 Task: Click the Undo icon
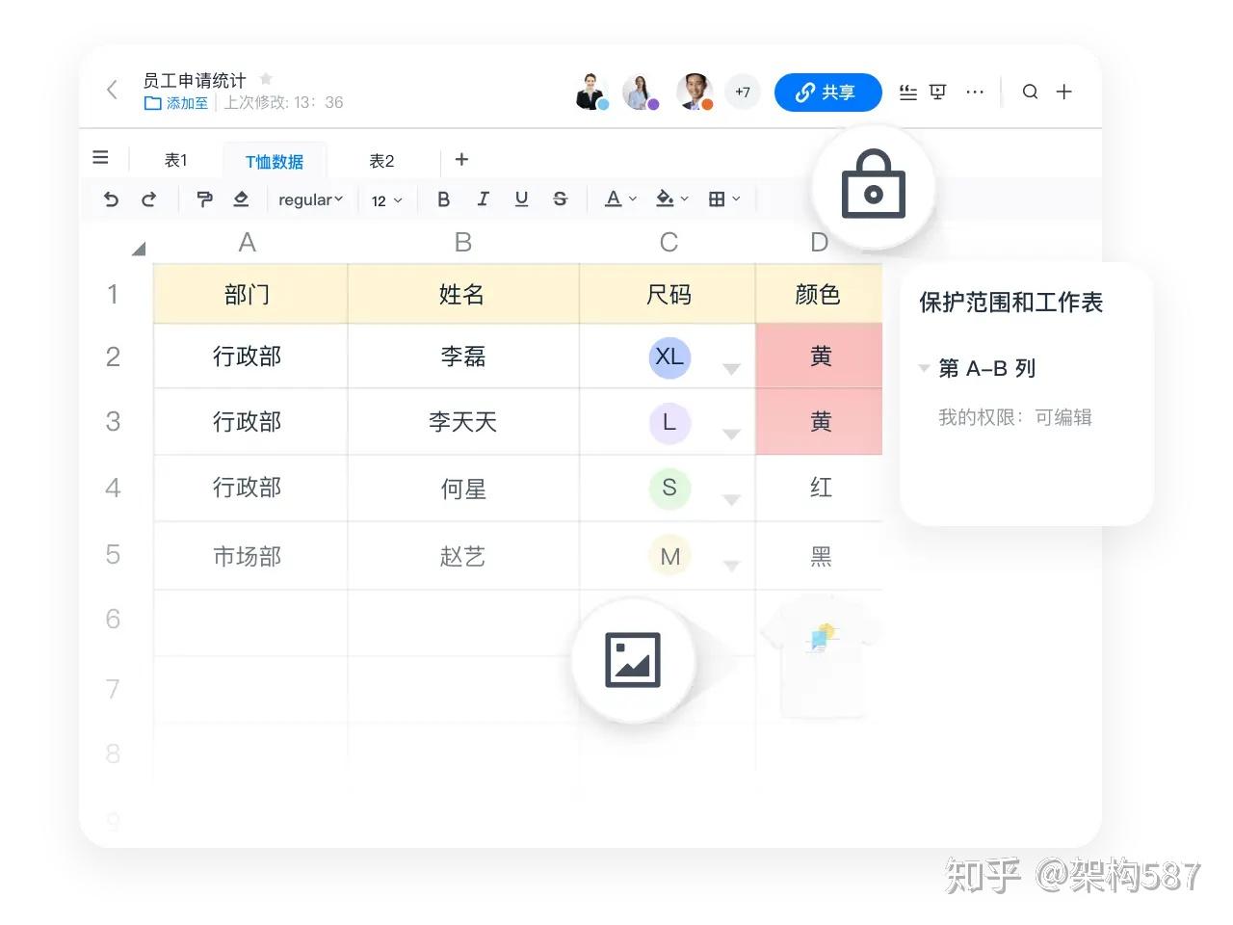pos(111,199)
